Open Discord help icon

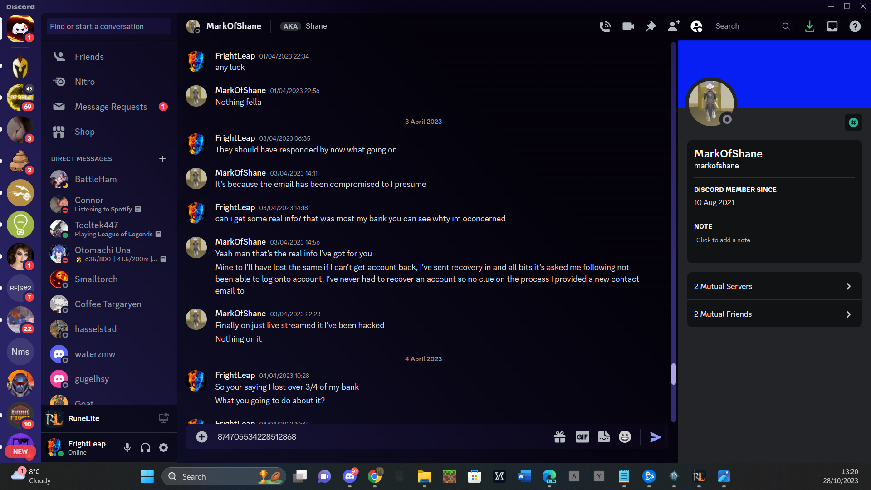tap(855, 26)
